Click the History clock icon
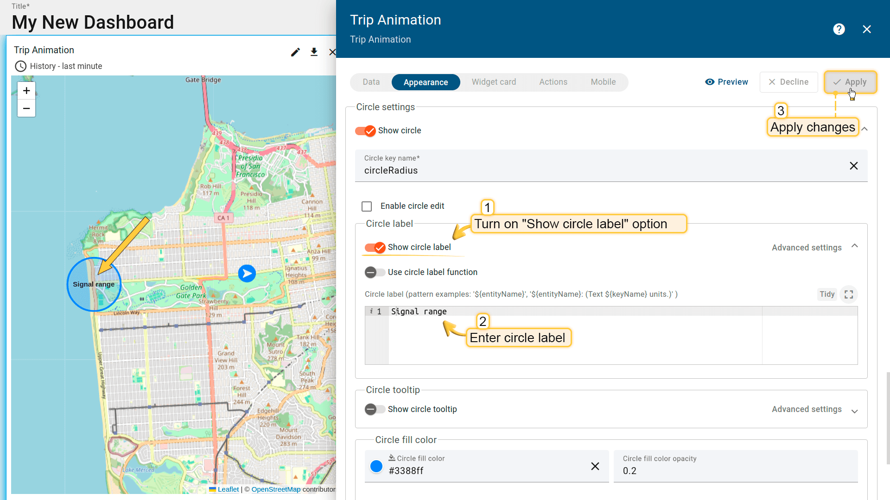 (20, 66)
